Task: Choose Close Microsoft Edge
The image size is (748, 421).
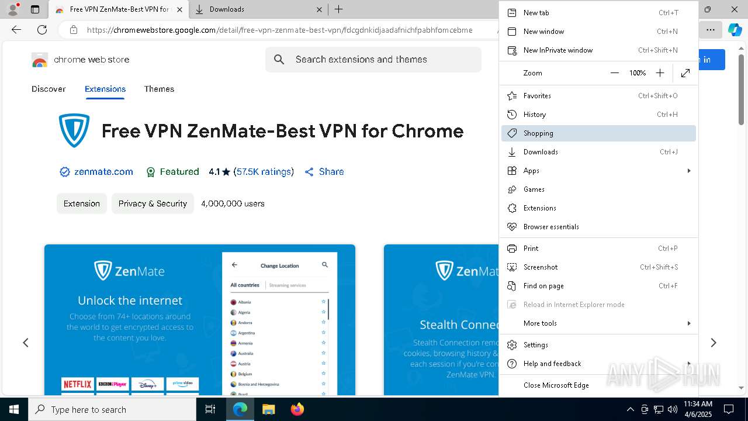Action: (x=598, y=385)
